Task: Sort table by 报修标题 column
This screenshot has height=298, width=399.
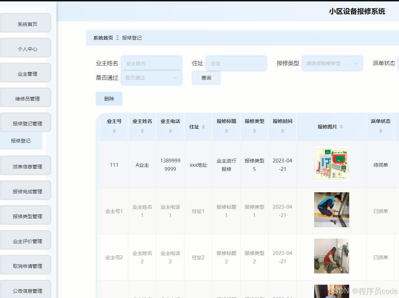Action: tap(226, 131)
